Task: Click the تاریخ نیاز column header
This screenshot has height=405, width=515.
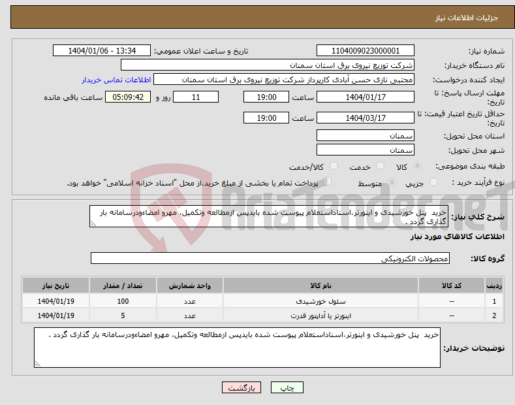Action: click(x=56, y=285)
